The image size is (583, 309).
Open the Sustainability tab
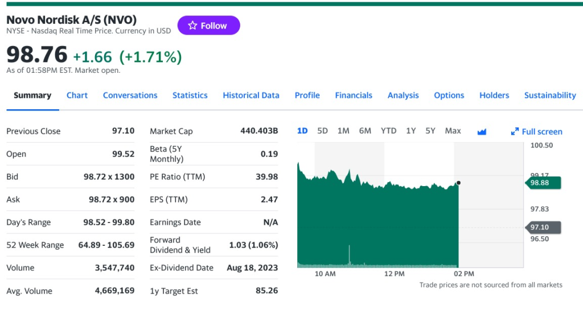point(550,95)
